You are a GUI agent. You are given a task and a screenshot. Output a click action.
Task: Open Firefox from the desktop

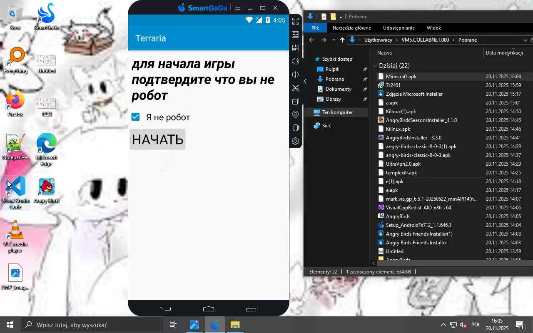click(x=15, y=104)
